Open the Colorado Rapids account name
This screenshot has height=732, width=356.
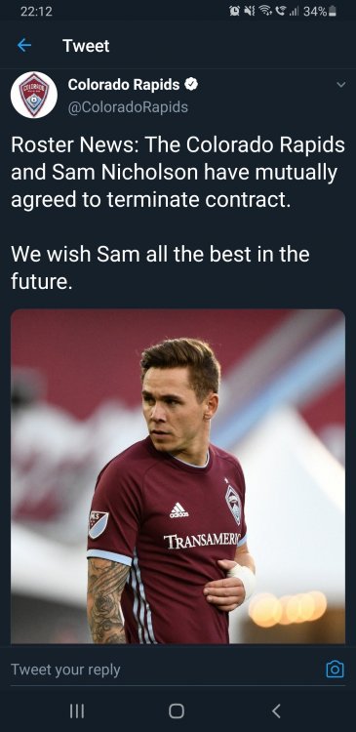[124, 85]
